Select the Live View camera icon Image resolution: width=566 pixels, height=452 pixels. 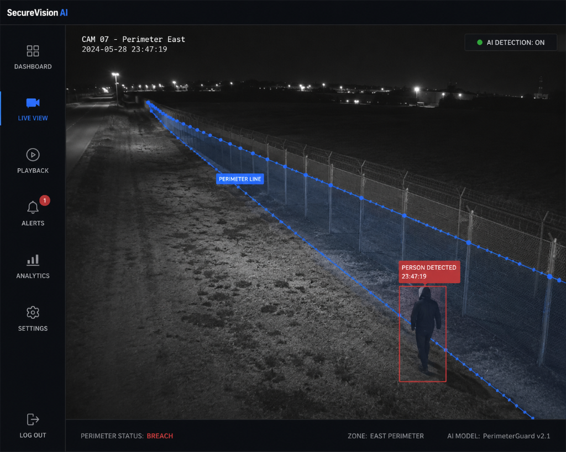33,103
